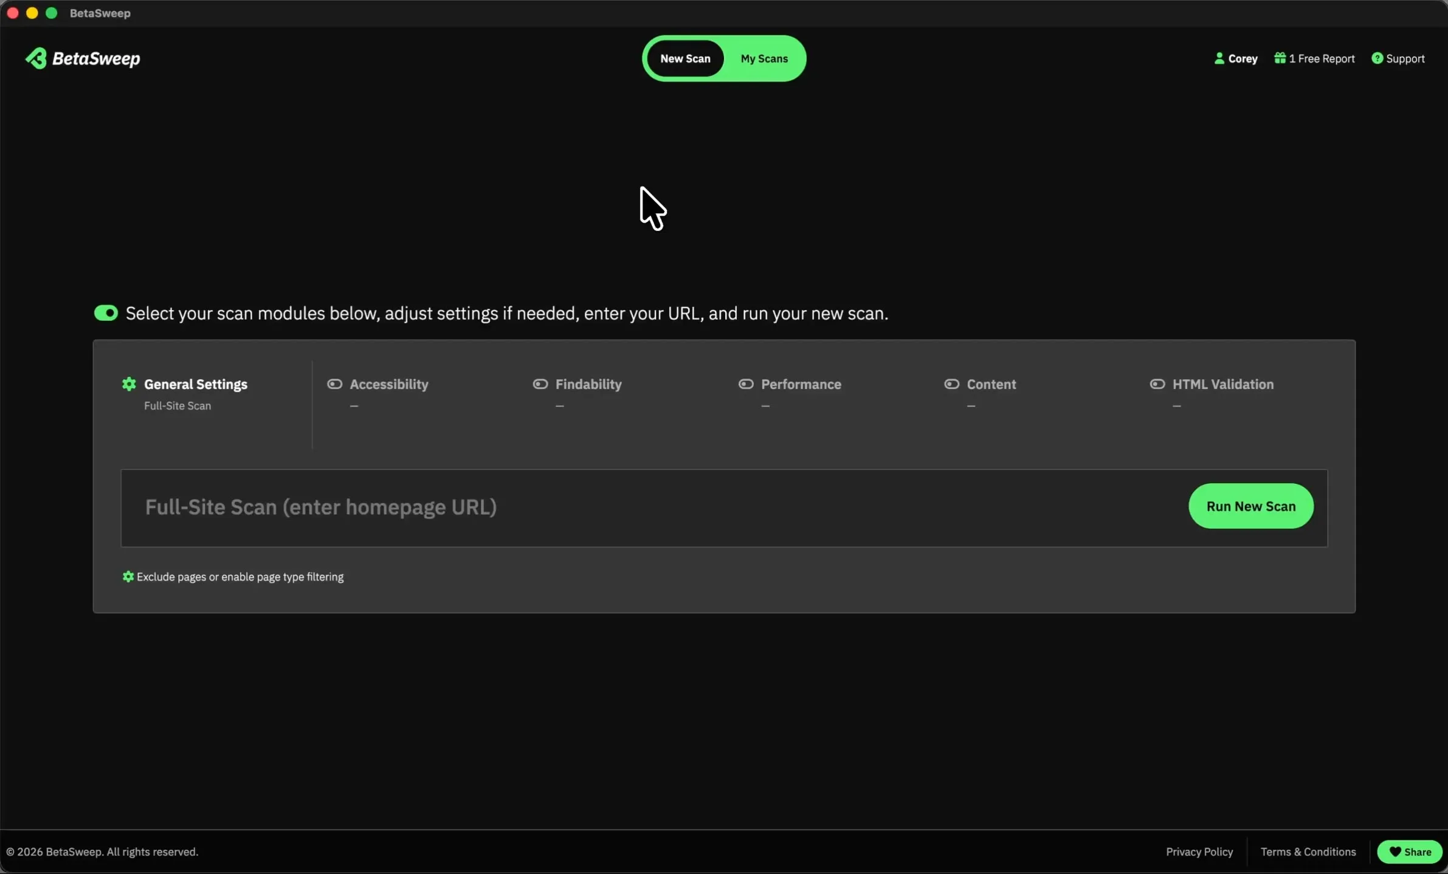Viewport: 1448px width, 874px height.
Task: Select the Findability module label
Action: pos(588,384)
